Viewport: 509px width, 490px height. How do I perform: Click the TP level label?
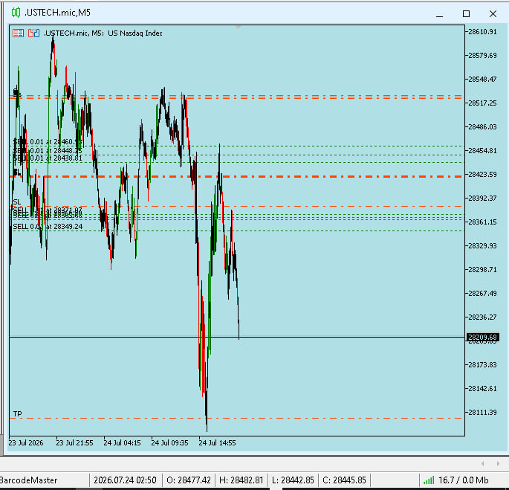click(x=18, y=414)
